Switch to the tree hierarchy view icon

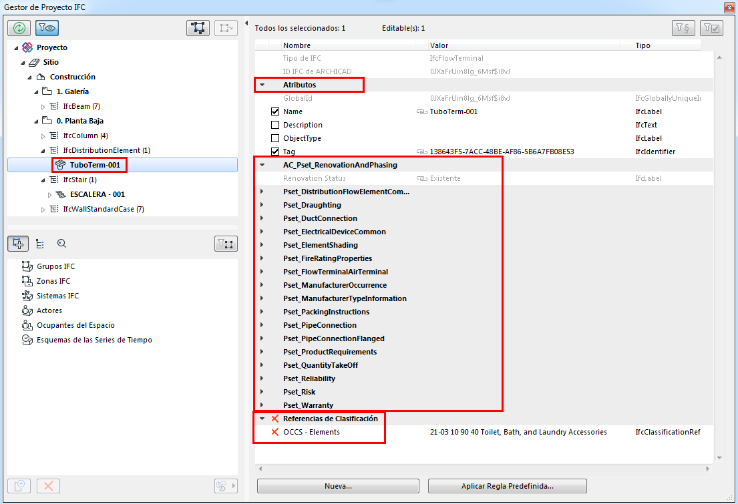point(40,244)
